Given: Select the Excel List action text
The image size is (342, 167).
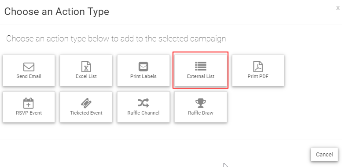Looking at the screenshot, I should coord(86,76).
